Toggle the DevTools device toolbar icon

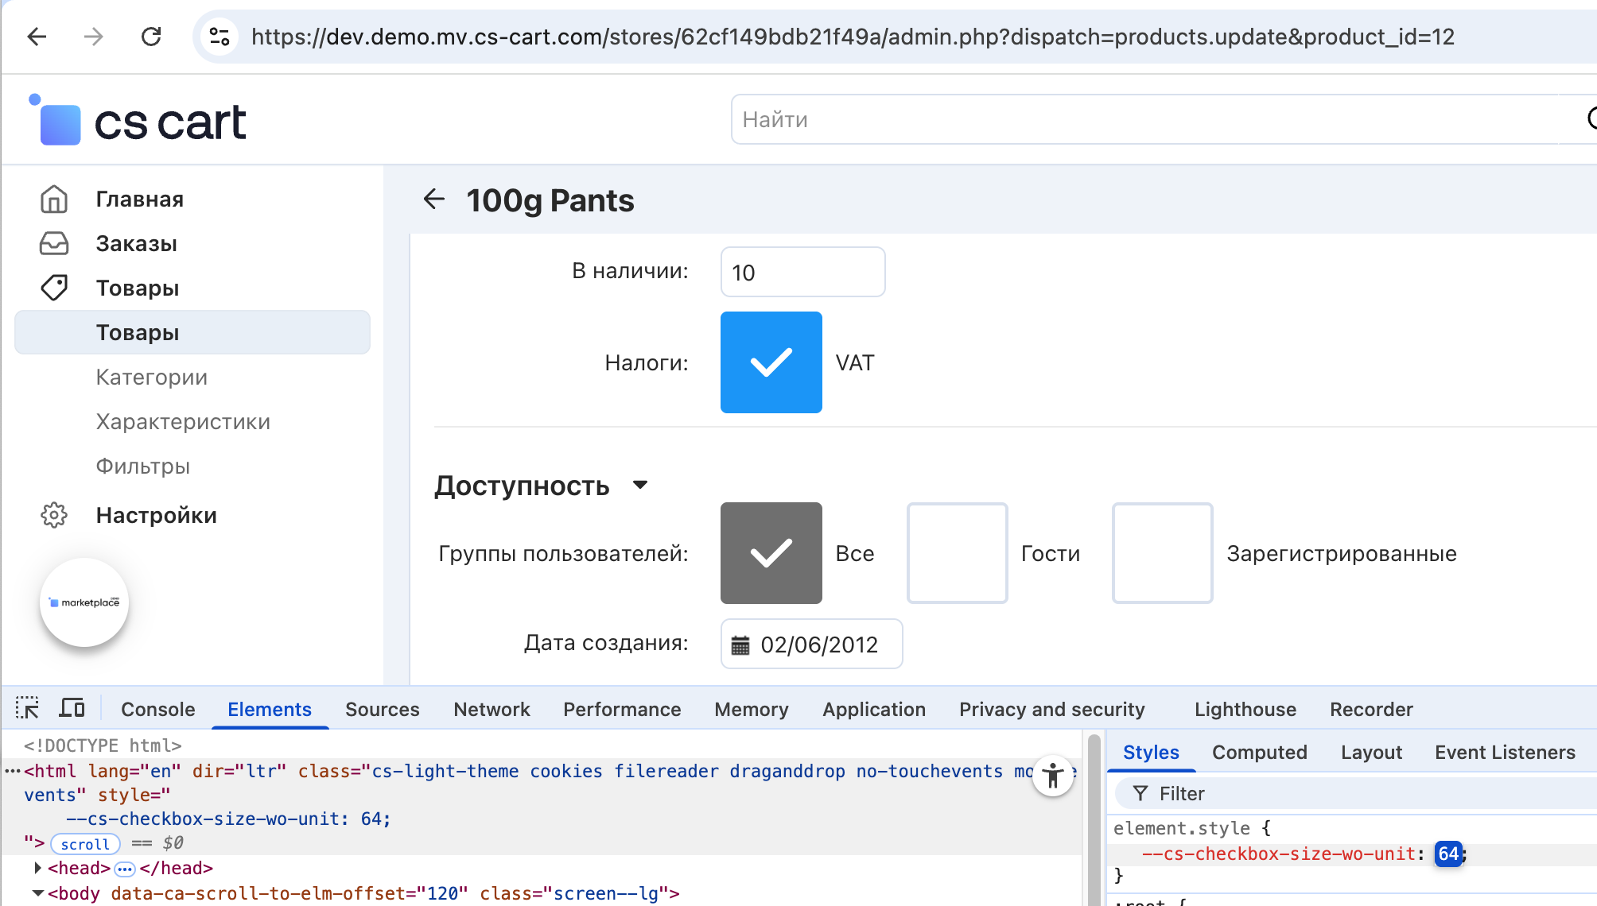coord(72,708)
